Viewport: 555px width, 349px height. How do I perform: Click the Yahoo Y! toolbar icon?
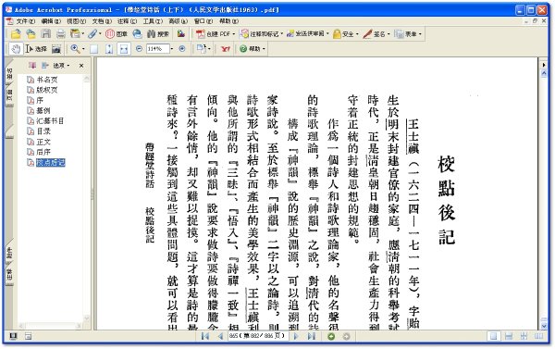[x=225, y=49]
